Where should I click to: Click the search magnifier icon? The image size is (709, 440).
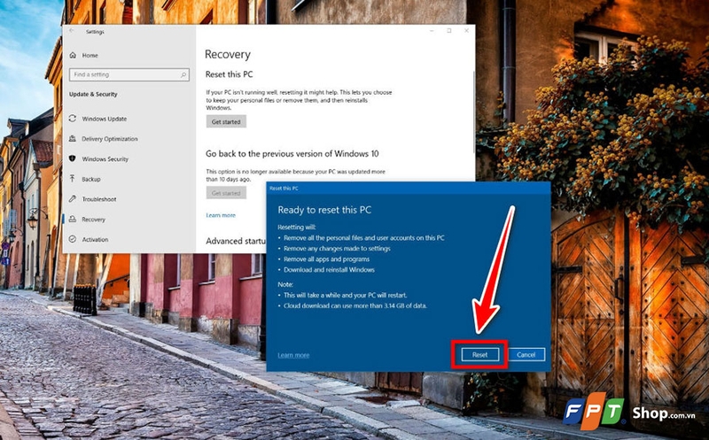[x=183, y=75]
